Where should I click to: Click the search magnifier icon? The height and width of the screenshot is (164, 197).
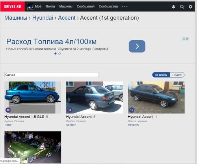[x=182, y=7]
